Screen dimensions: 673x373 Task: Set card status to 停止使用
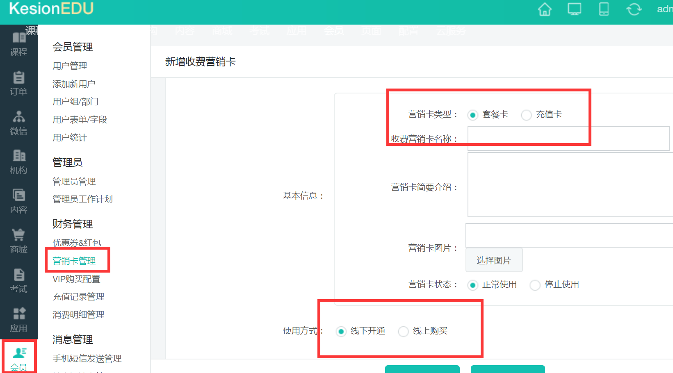coord(535,285)
